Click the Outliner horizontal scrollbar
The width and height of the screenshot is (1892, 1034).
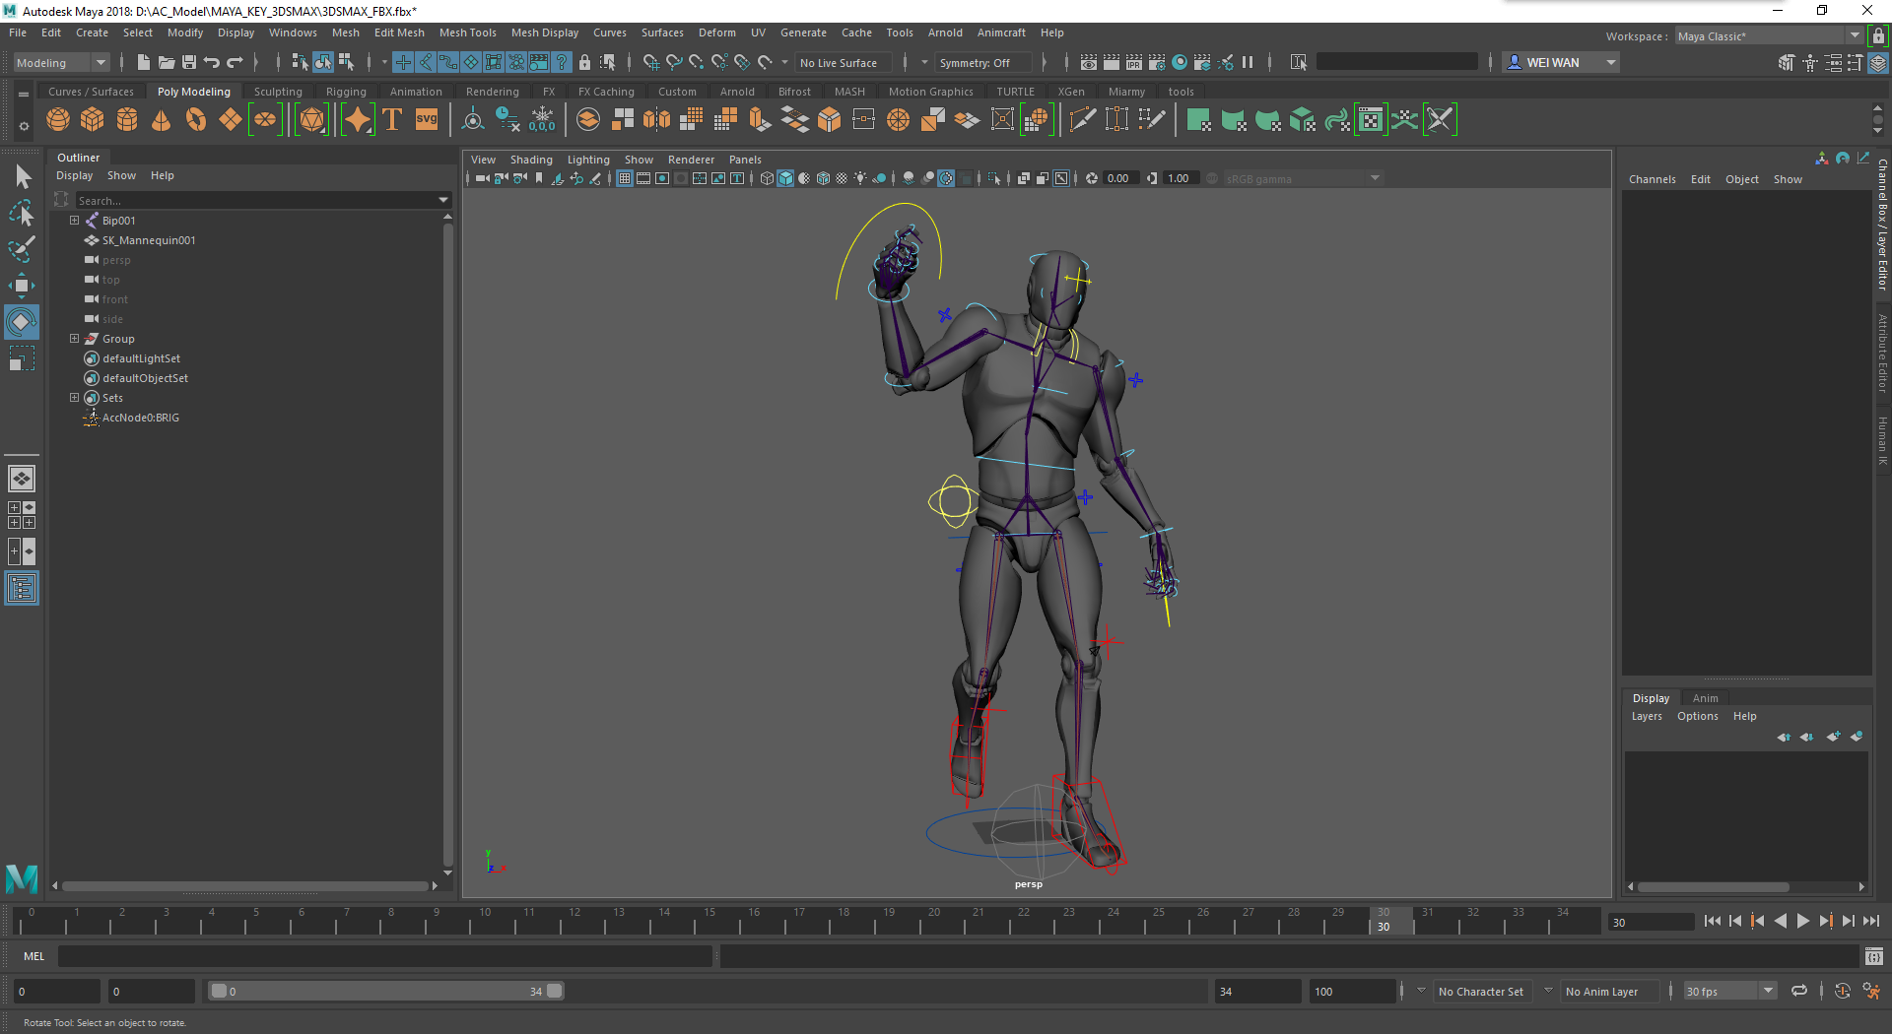(x=244, y=885)
